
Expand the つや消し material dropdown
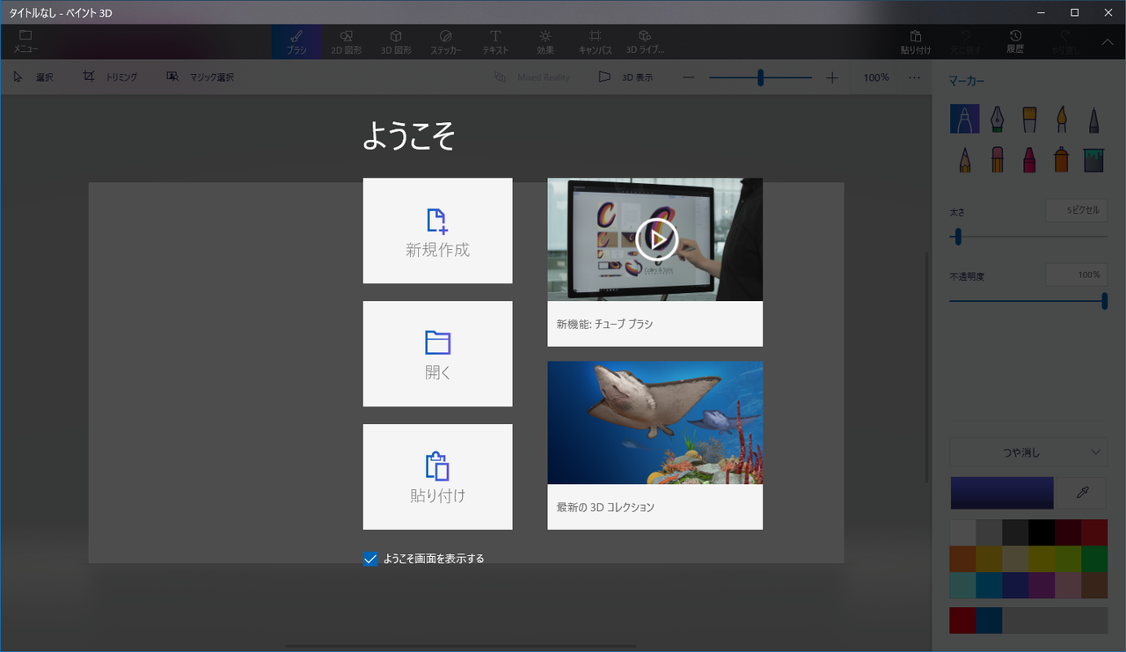click(x=1028, y=452)
